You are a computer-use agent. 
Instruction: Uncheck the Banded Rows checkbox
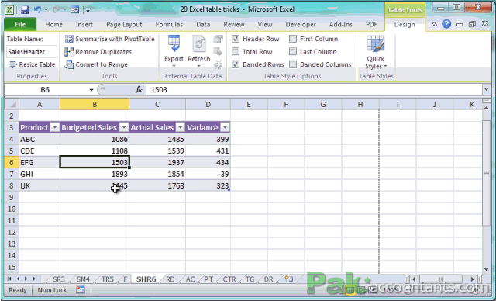coord(236,64)
